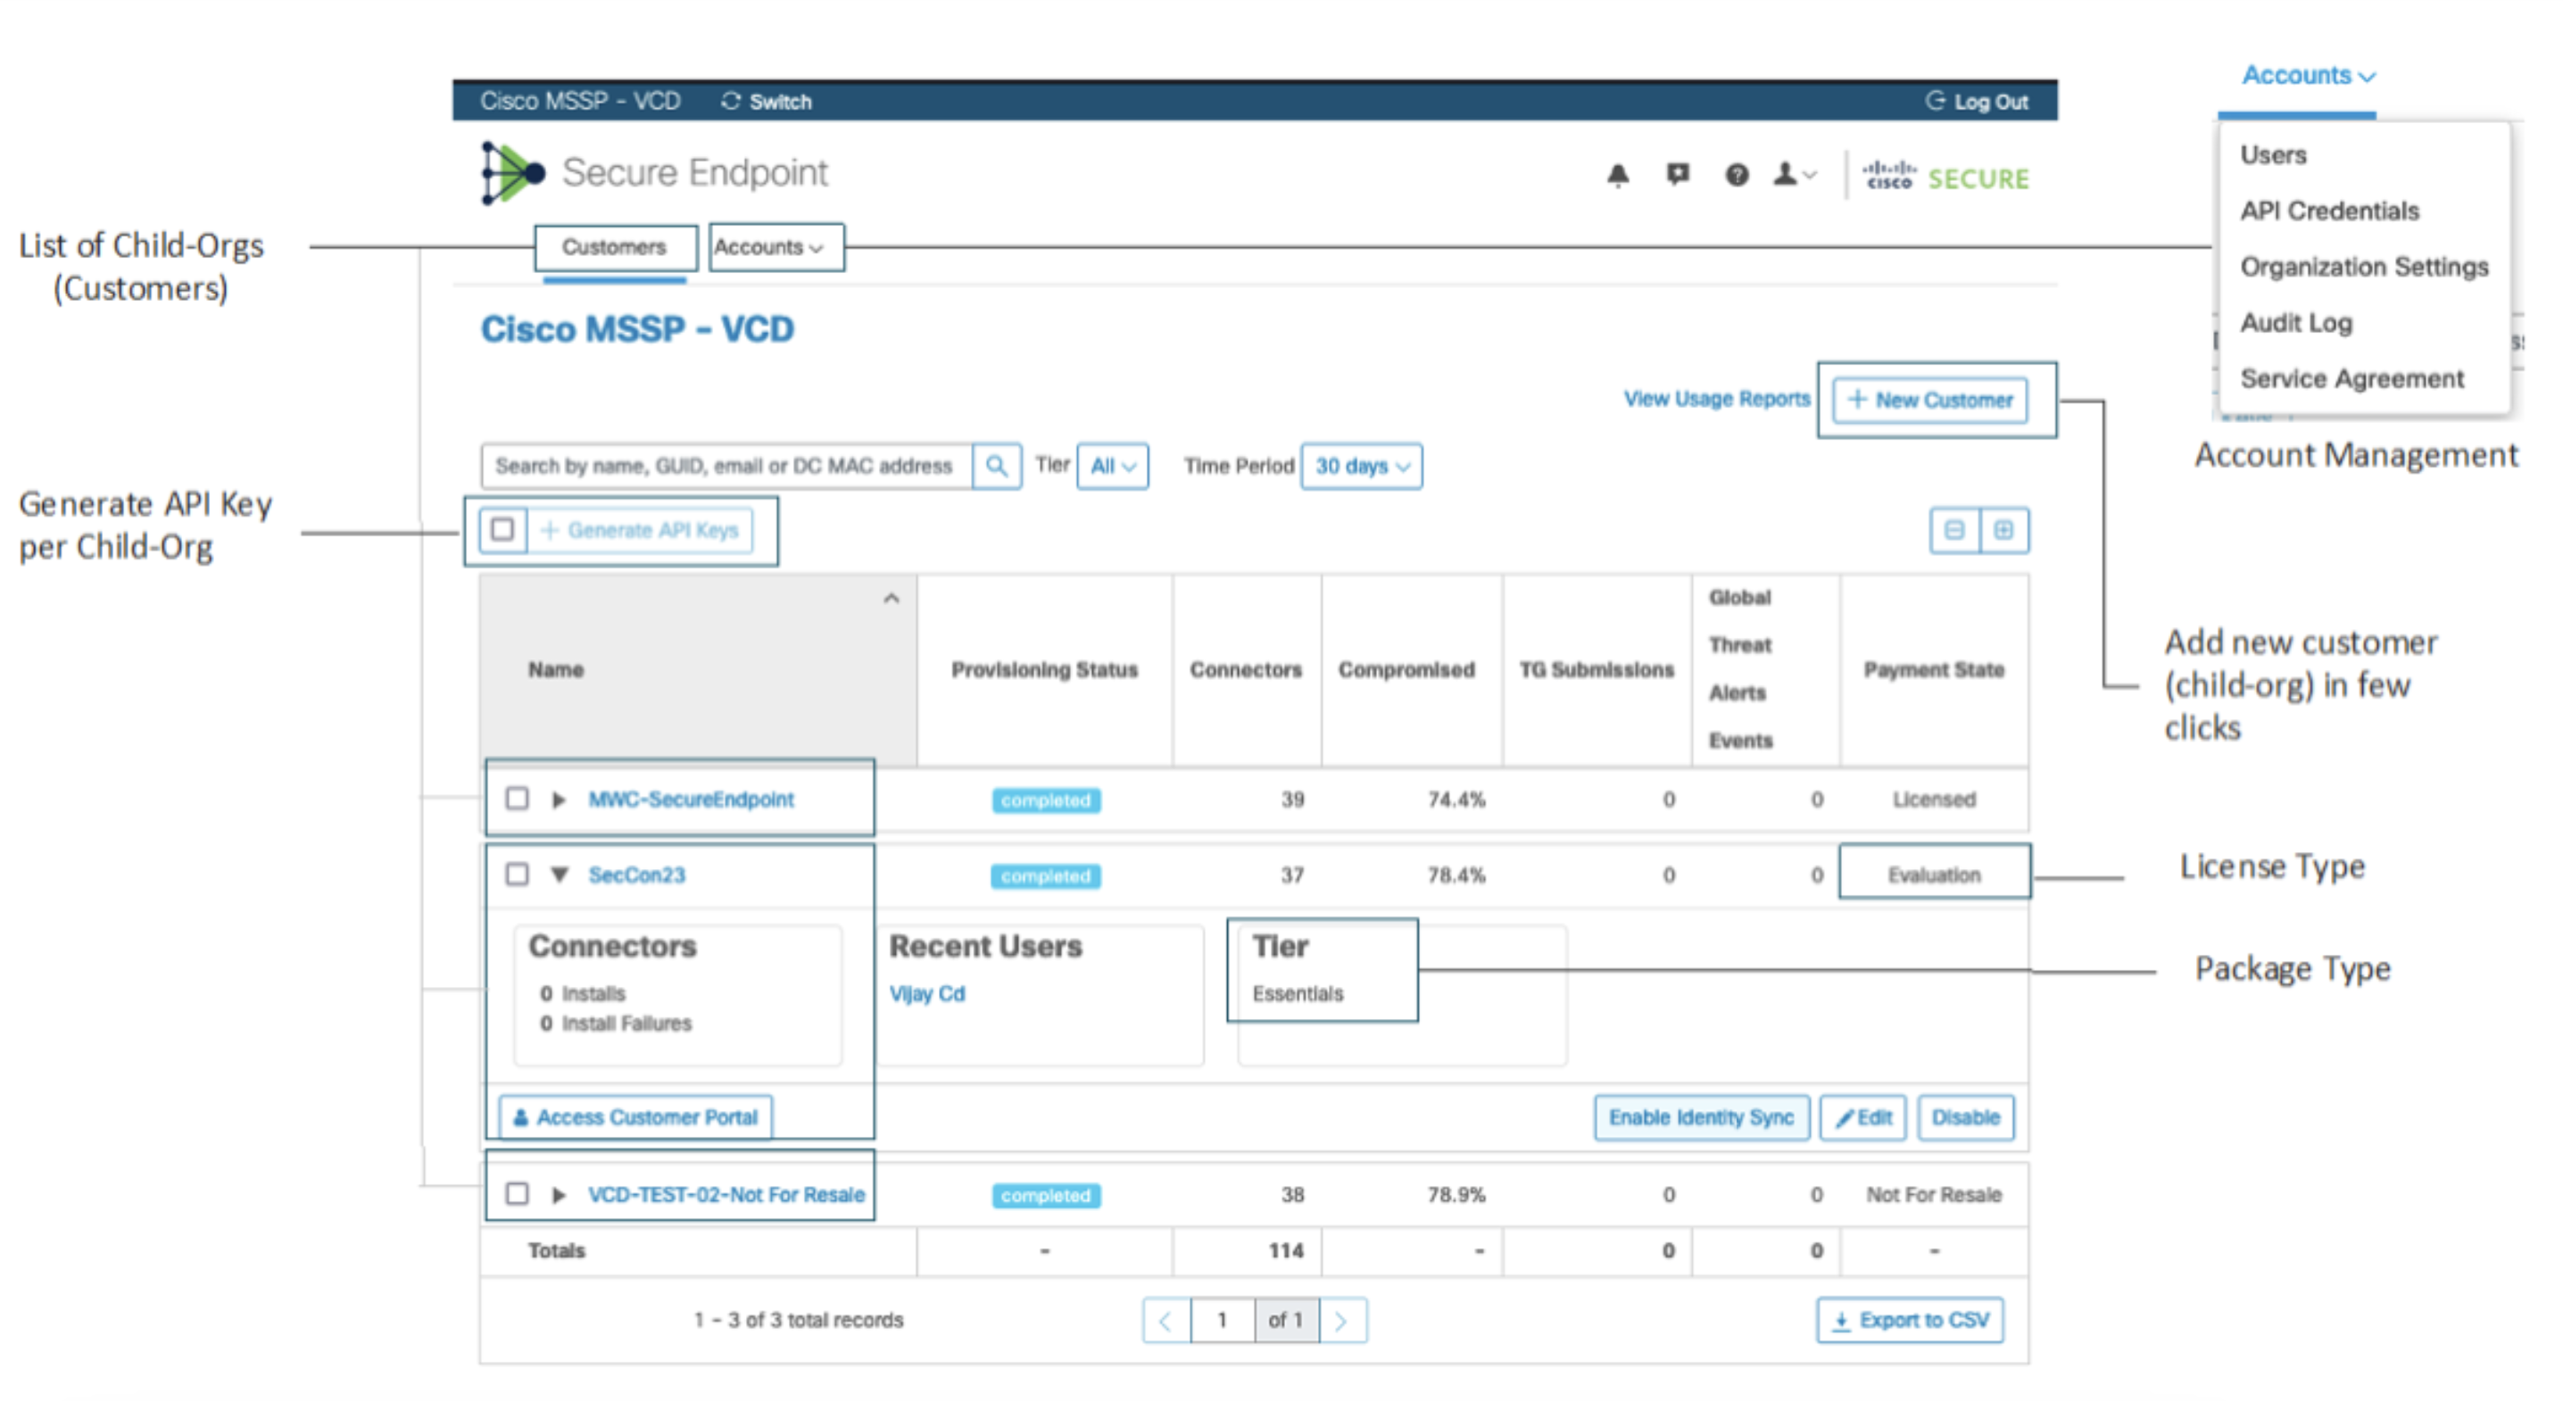Click the Secure Endpoint logo
Screen dimensions: 2563x1401
tap(512, 174)
